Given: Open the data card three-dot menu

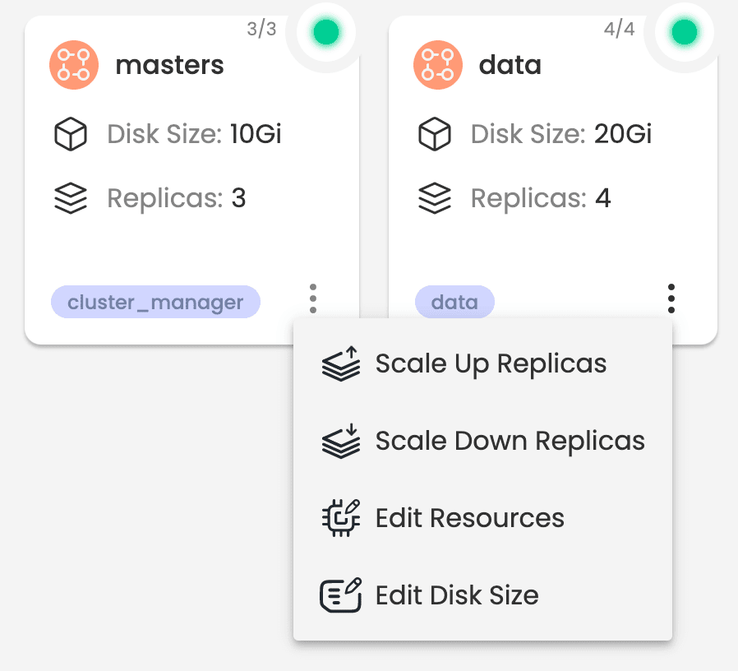Looking at the screenshot, I should (x=671, y=298).
